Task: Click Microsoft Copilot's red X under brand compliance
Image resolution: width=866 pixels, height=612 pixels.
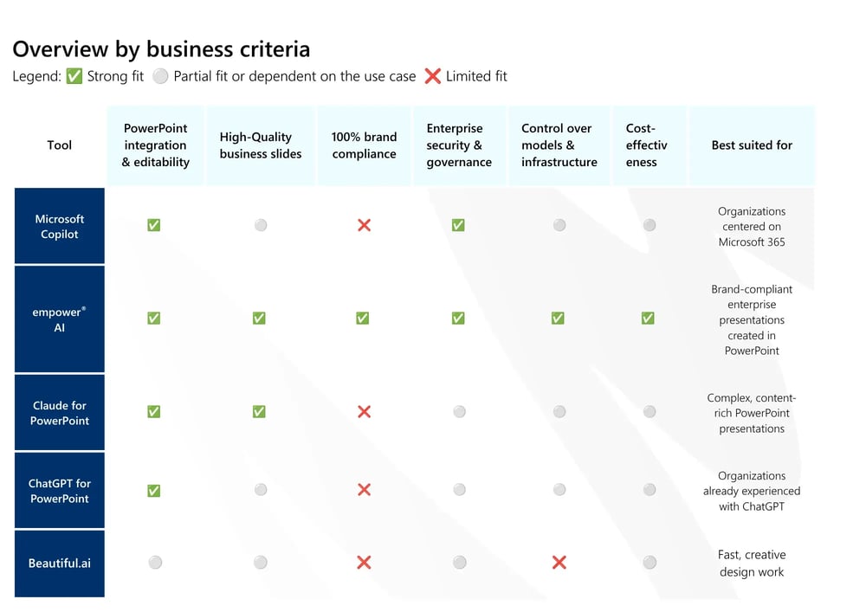Action: [364, 225]
